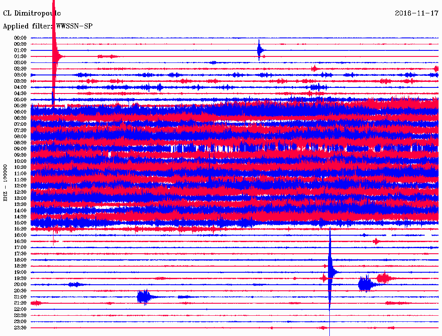The width and height of the screenshot is (442, 336).
Task: Click the 16:30 time label
Action: 20,242
